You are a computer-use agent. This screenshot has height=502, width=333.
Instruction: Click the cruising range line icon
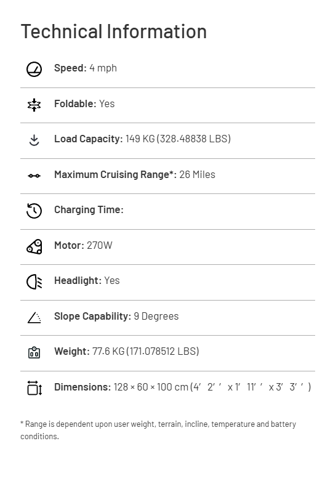(34, 176)
